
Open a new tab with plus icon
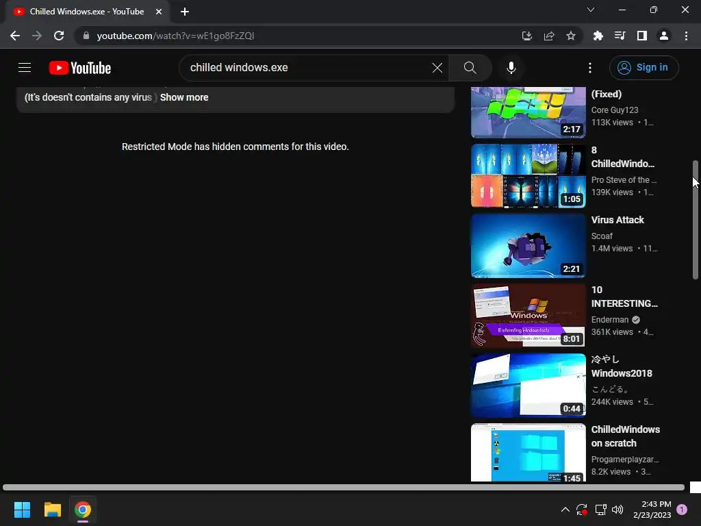(x=185, y=12)
